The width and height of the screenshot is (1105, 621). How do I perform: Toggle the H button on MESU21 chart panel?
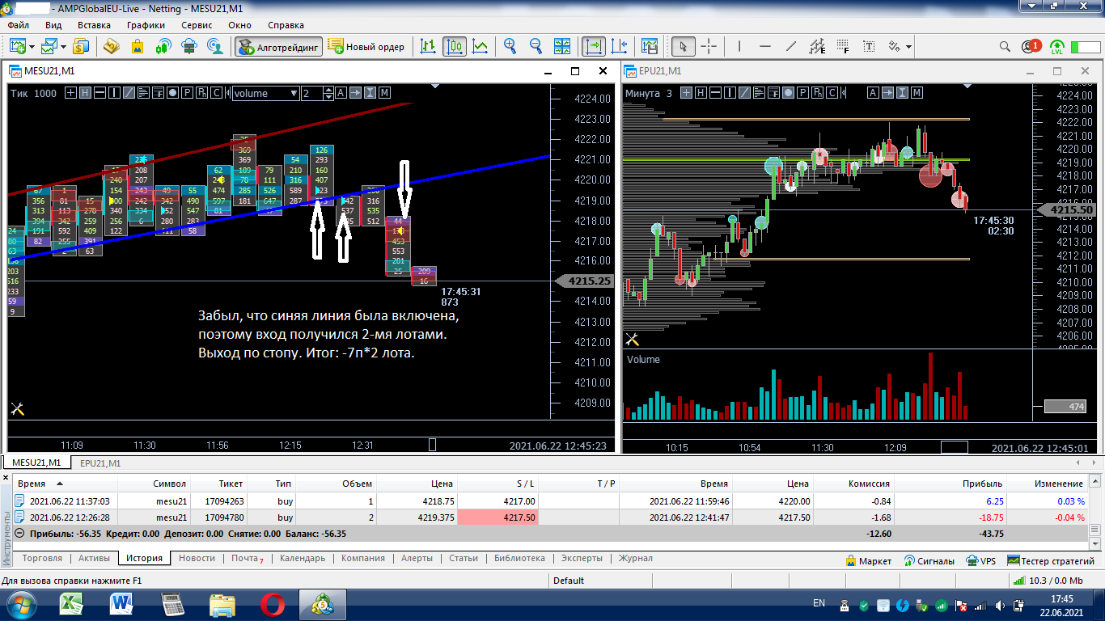[x=85, y=93]
